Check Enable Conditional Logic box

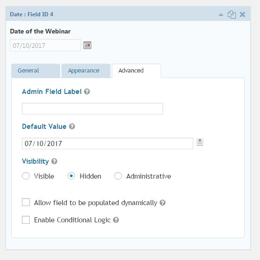[26, 220]
